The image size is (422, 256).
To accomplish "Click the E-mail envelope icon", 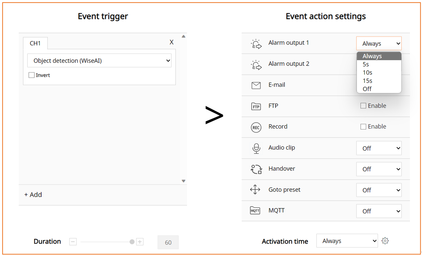I will [x=256, y=85].
